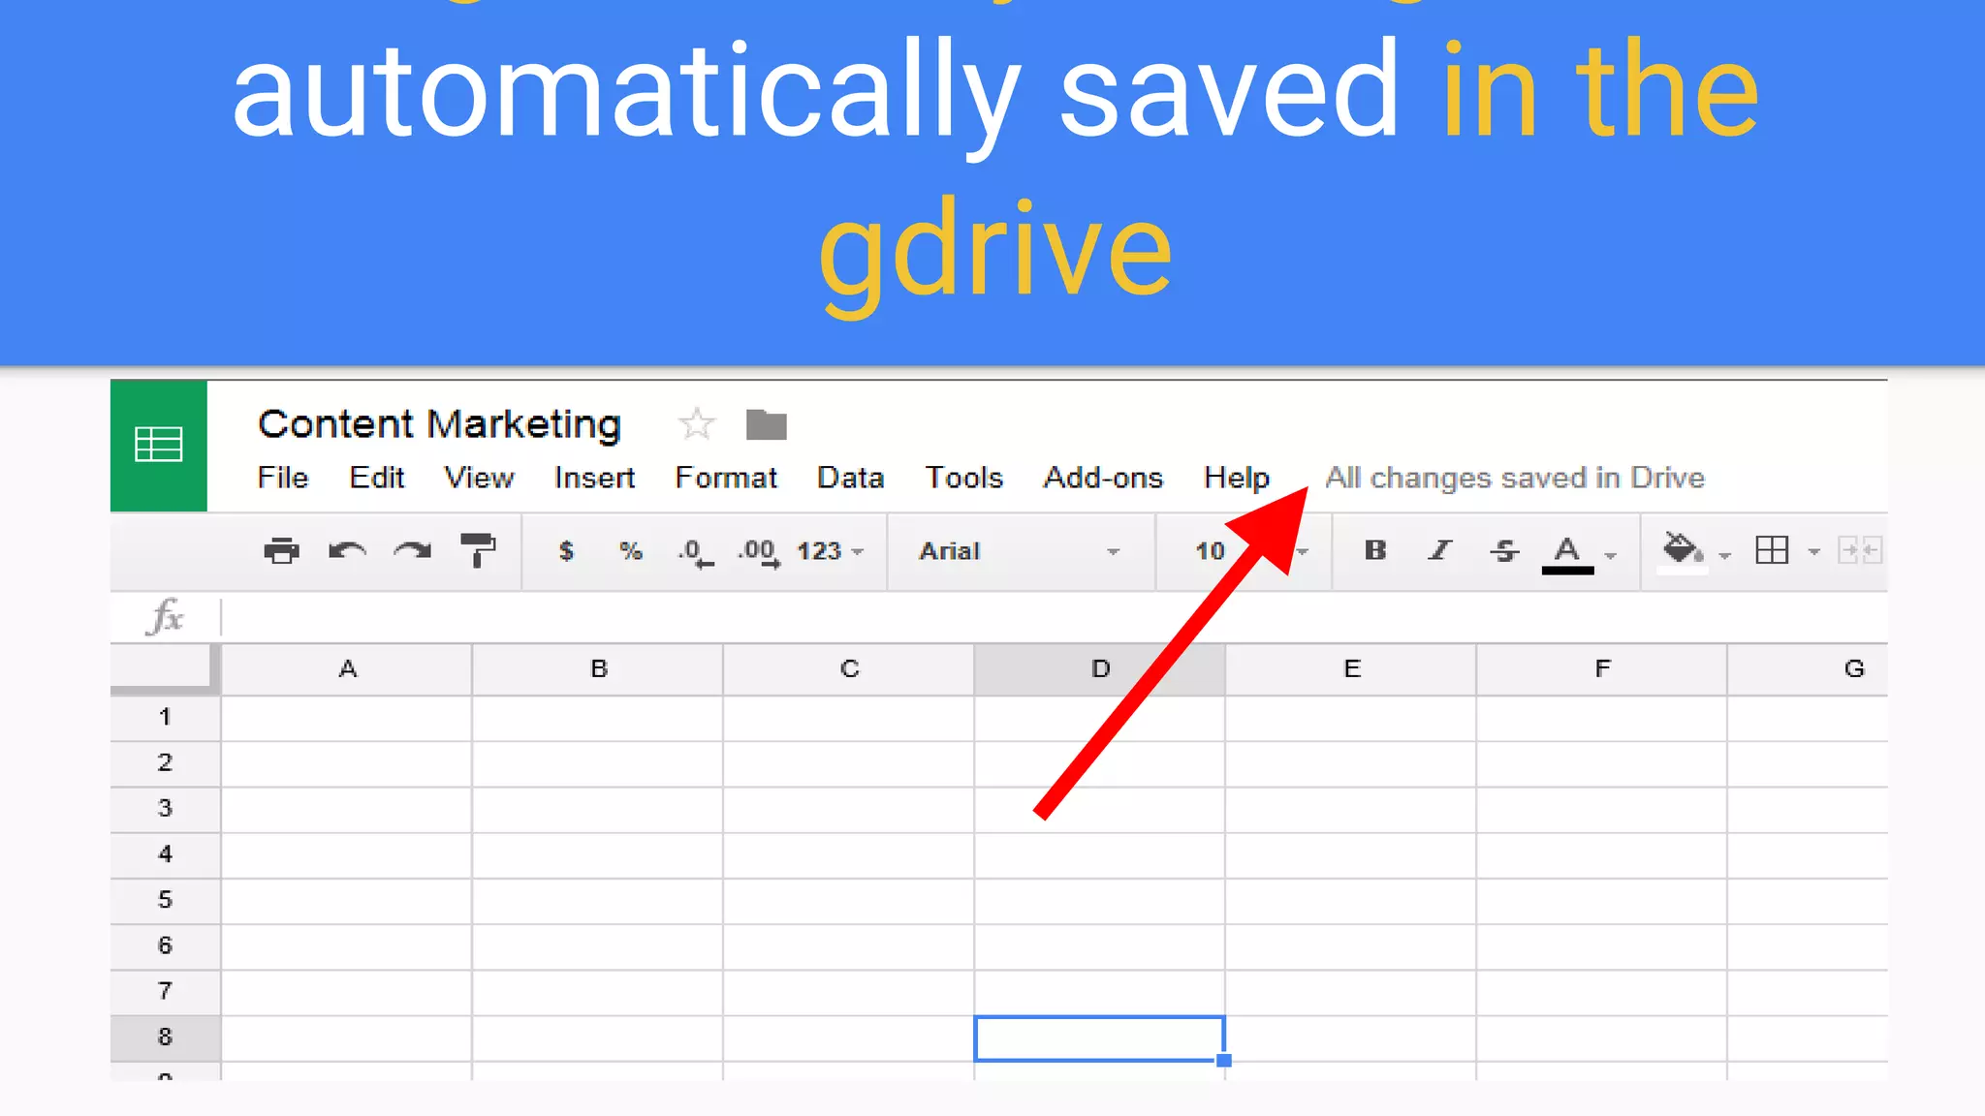Select column E header
This screenshot has width=1985, height=1116.
pyautogui.click(x=1351, y=669)
